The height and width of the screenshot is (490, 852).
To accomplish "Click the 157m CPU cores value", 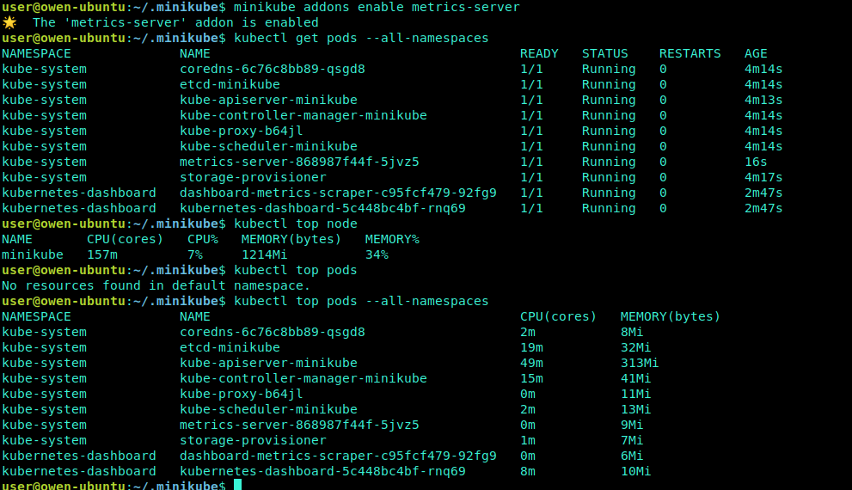I will coord(102,254).
